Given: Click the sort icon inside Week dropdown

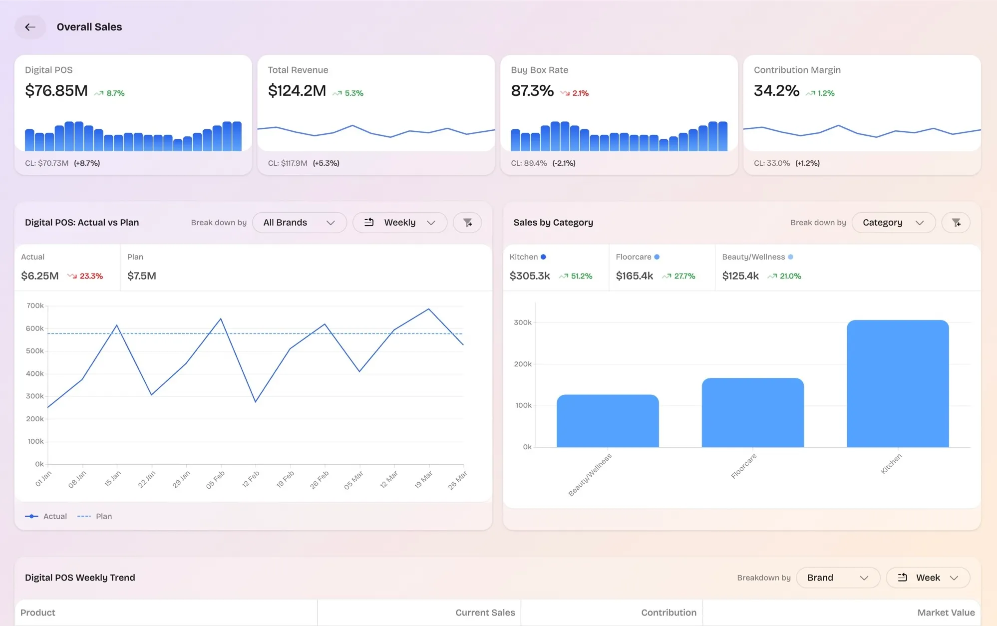Looking at the screenshot, I should pyautogui.click(x=902, y=578).
